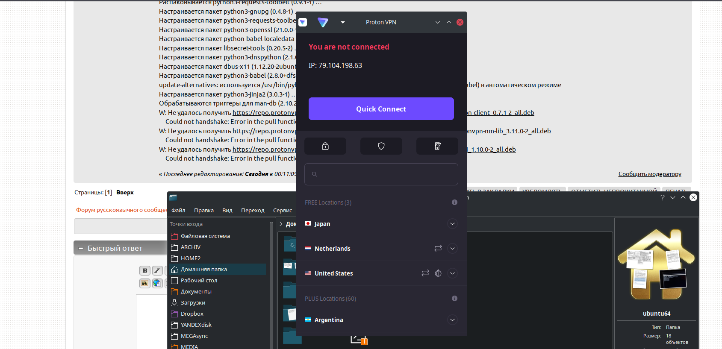This screenshot has height=349, width=722.
Task: Open the Правка menu in file manager
Action: [204, 210]
